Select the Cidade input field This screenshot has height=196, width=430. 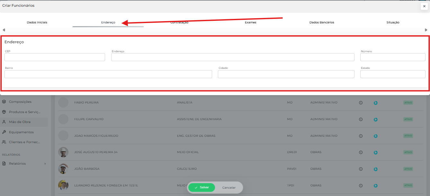286,74
